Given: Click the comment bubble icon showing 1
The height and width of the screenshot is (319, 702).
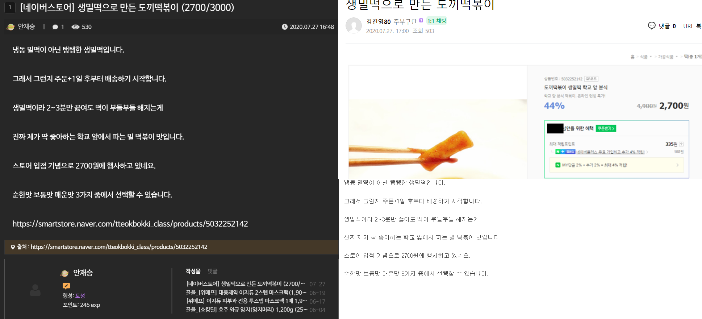Looking at the screenshot, I should point(55,27).
